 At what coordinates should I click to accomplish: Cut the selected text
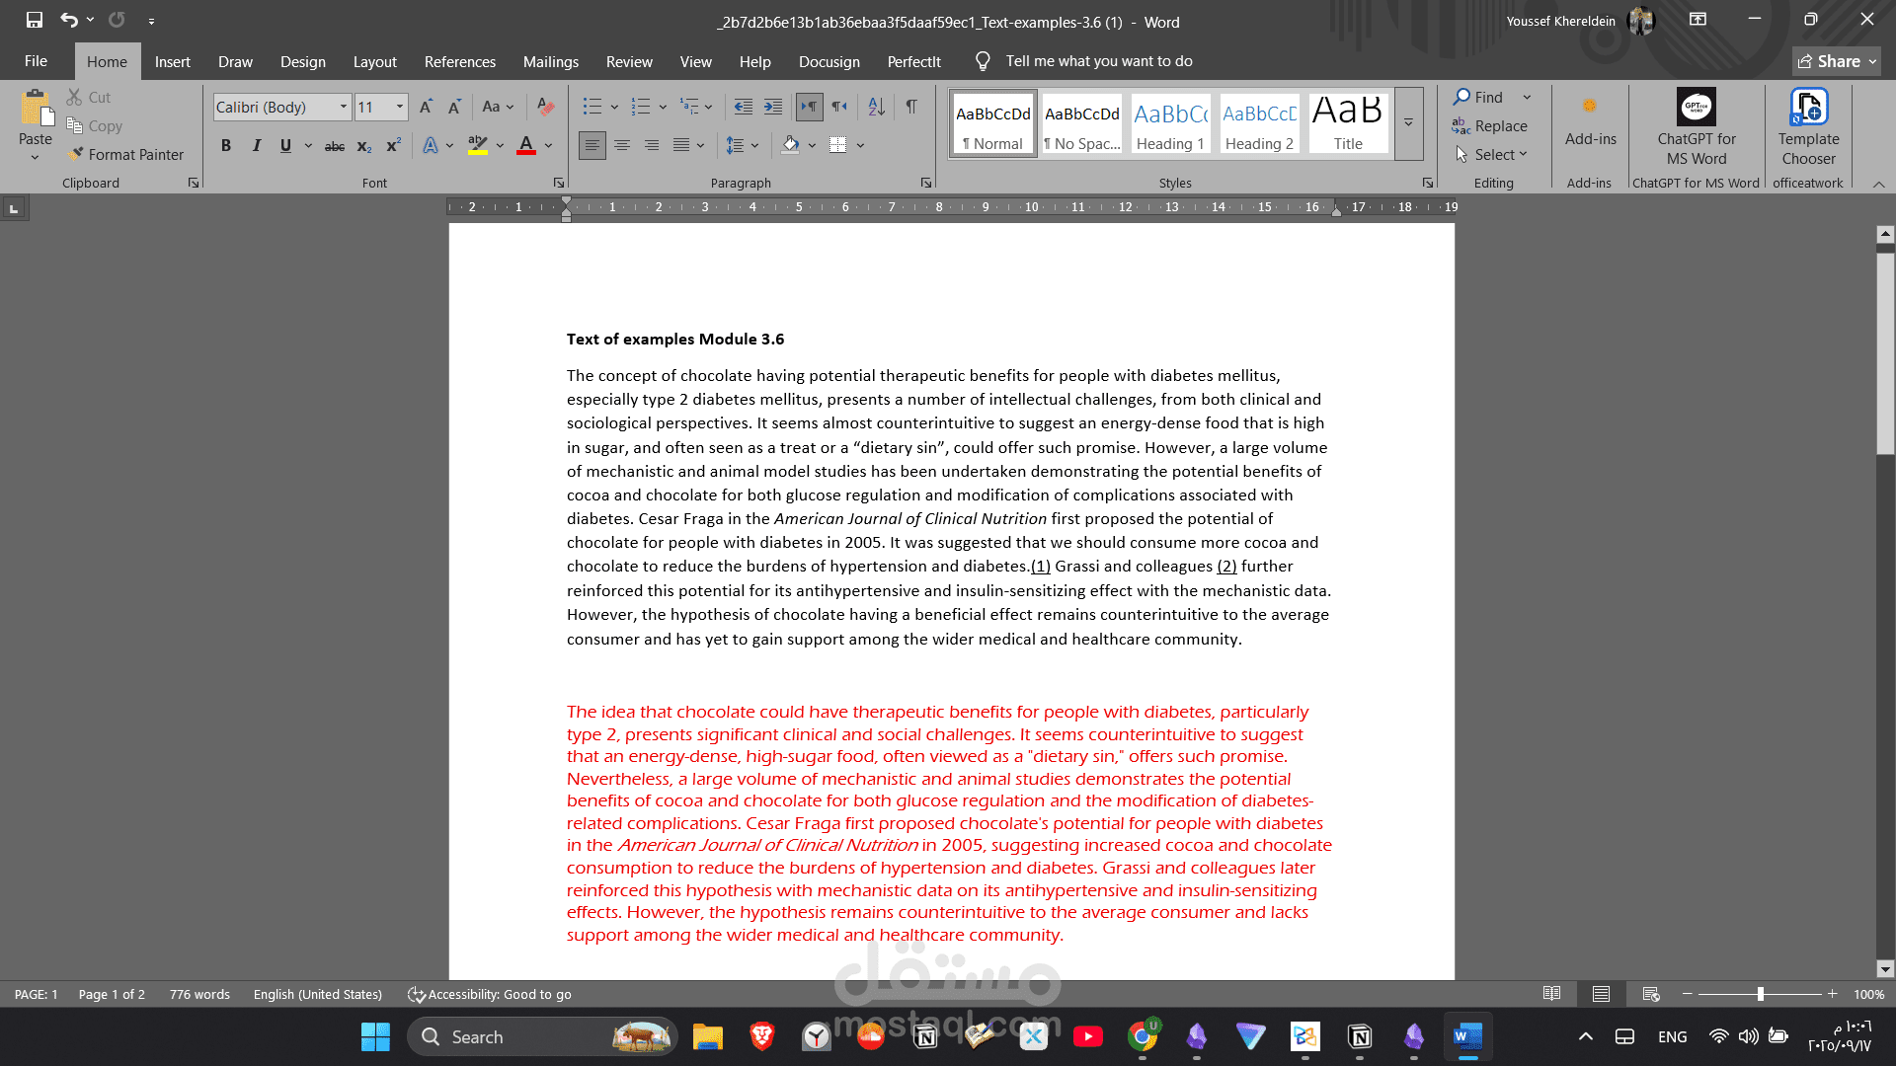(89, 97)
